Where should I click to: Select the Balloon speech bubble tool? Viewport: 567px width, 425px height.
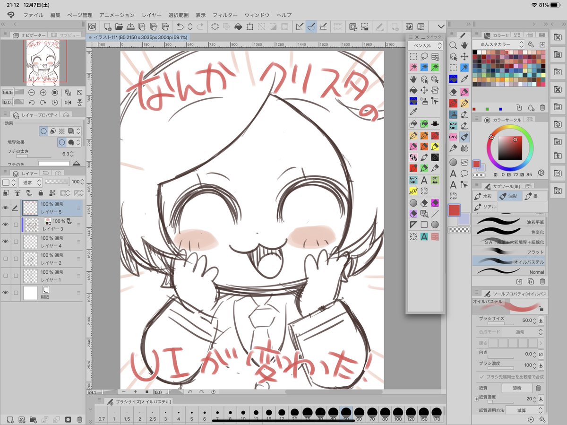coord(464,173)
